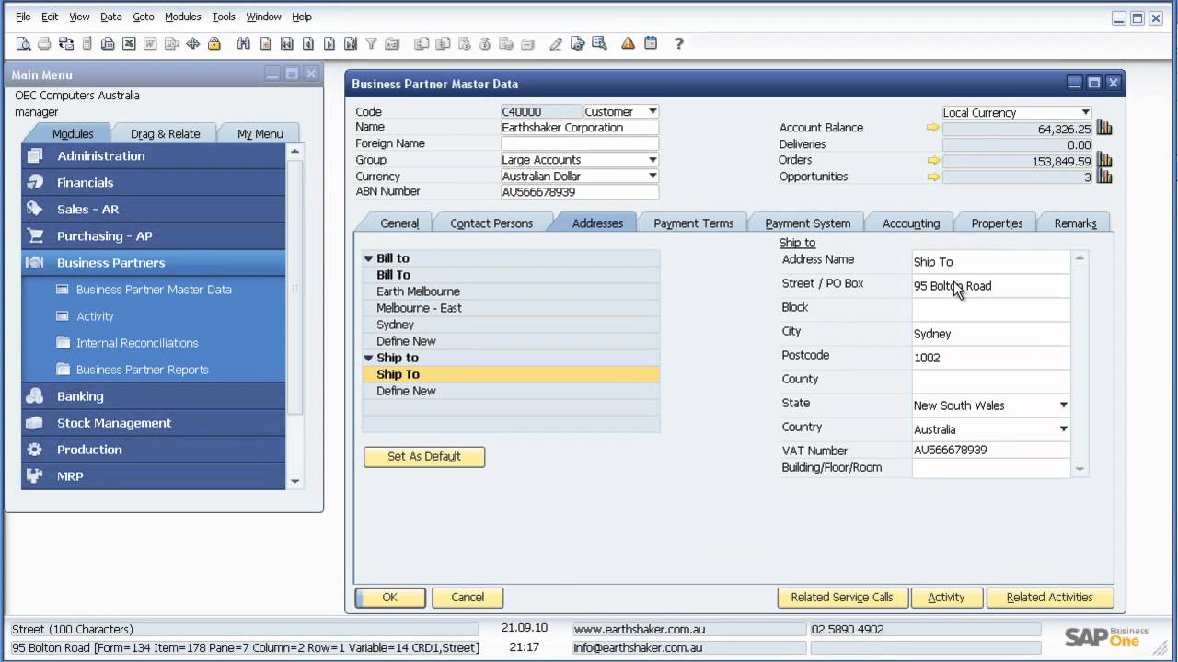Switch to the Contact Persons tab
The width and height of the screenshot is (1178, 662).
[491, 223]
